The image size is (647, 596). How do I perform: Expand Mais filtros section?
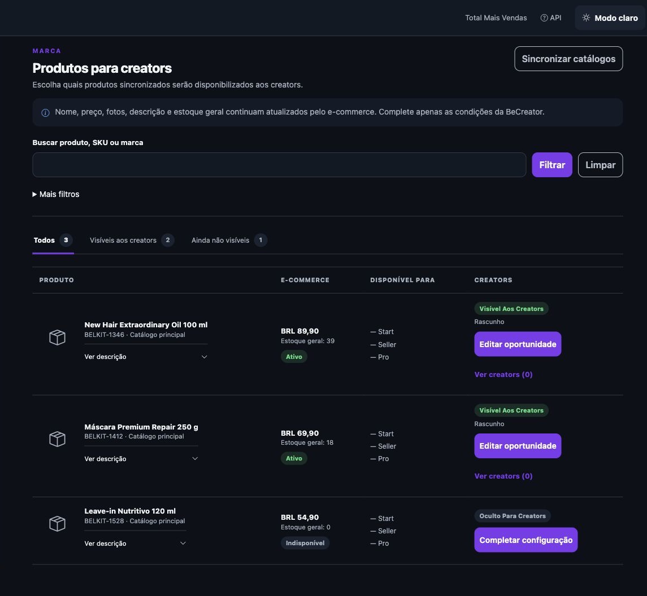pos(56,194)
